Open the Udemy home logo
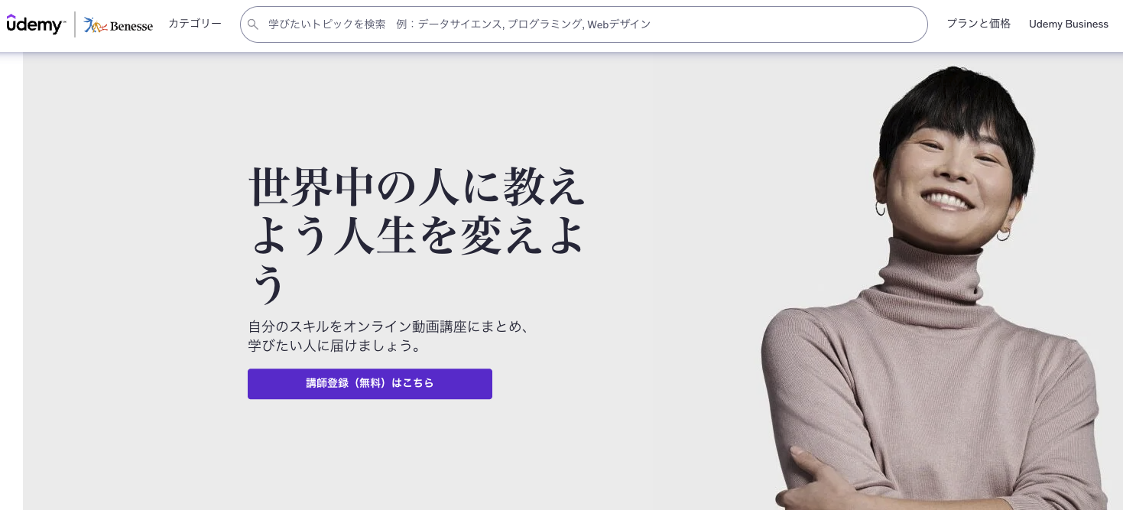The width and height of the screenshot is (1123, 510). 36,24
